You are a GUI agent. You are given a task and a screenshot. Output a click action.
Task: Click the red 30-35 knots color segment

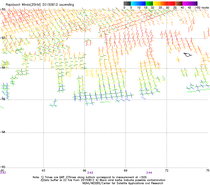coord(171,3)
